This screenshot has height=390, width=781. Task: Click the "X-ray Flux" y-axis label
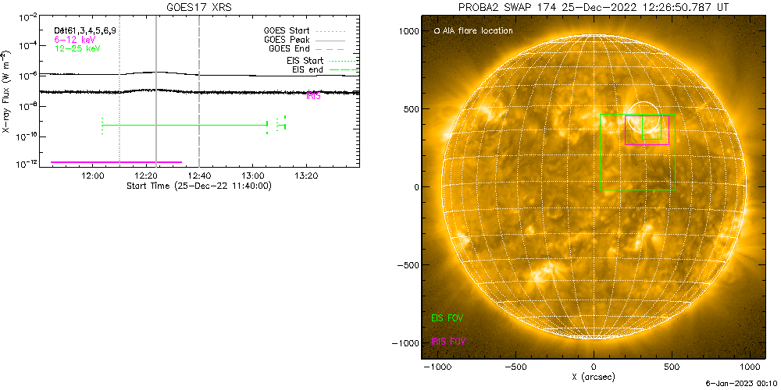5,91
